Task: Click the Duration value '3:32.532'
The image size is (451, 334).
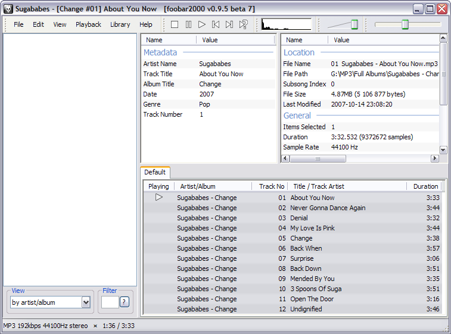Action: click(x=372, y=137)
